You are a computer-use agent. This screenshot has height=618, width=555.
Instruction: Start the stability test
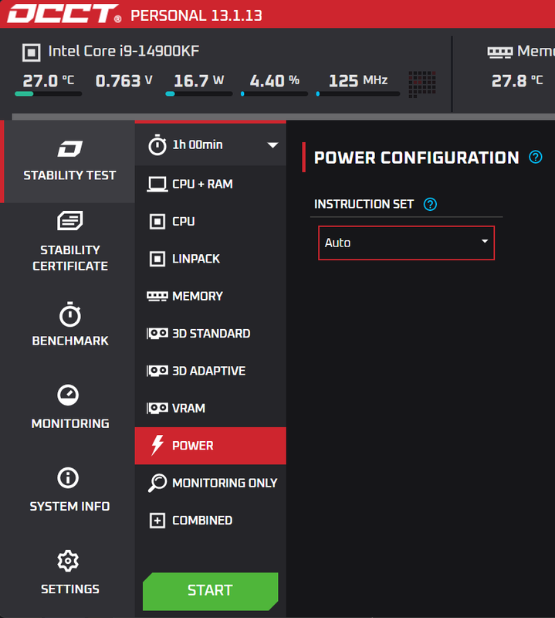(210, 591)
